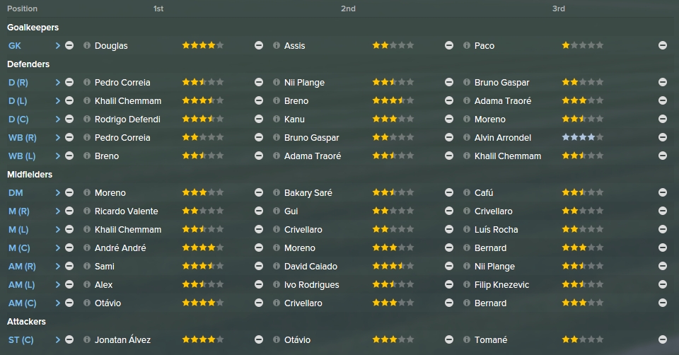Click Alvin Arrondel's blue star rating
This screenshot has height=355, width=679.
coord(582,137)
